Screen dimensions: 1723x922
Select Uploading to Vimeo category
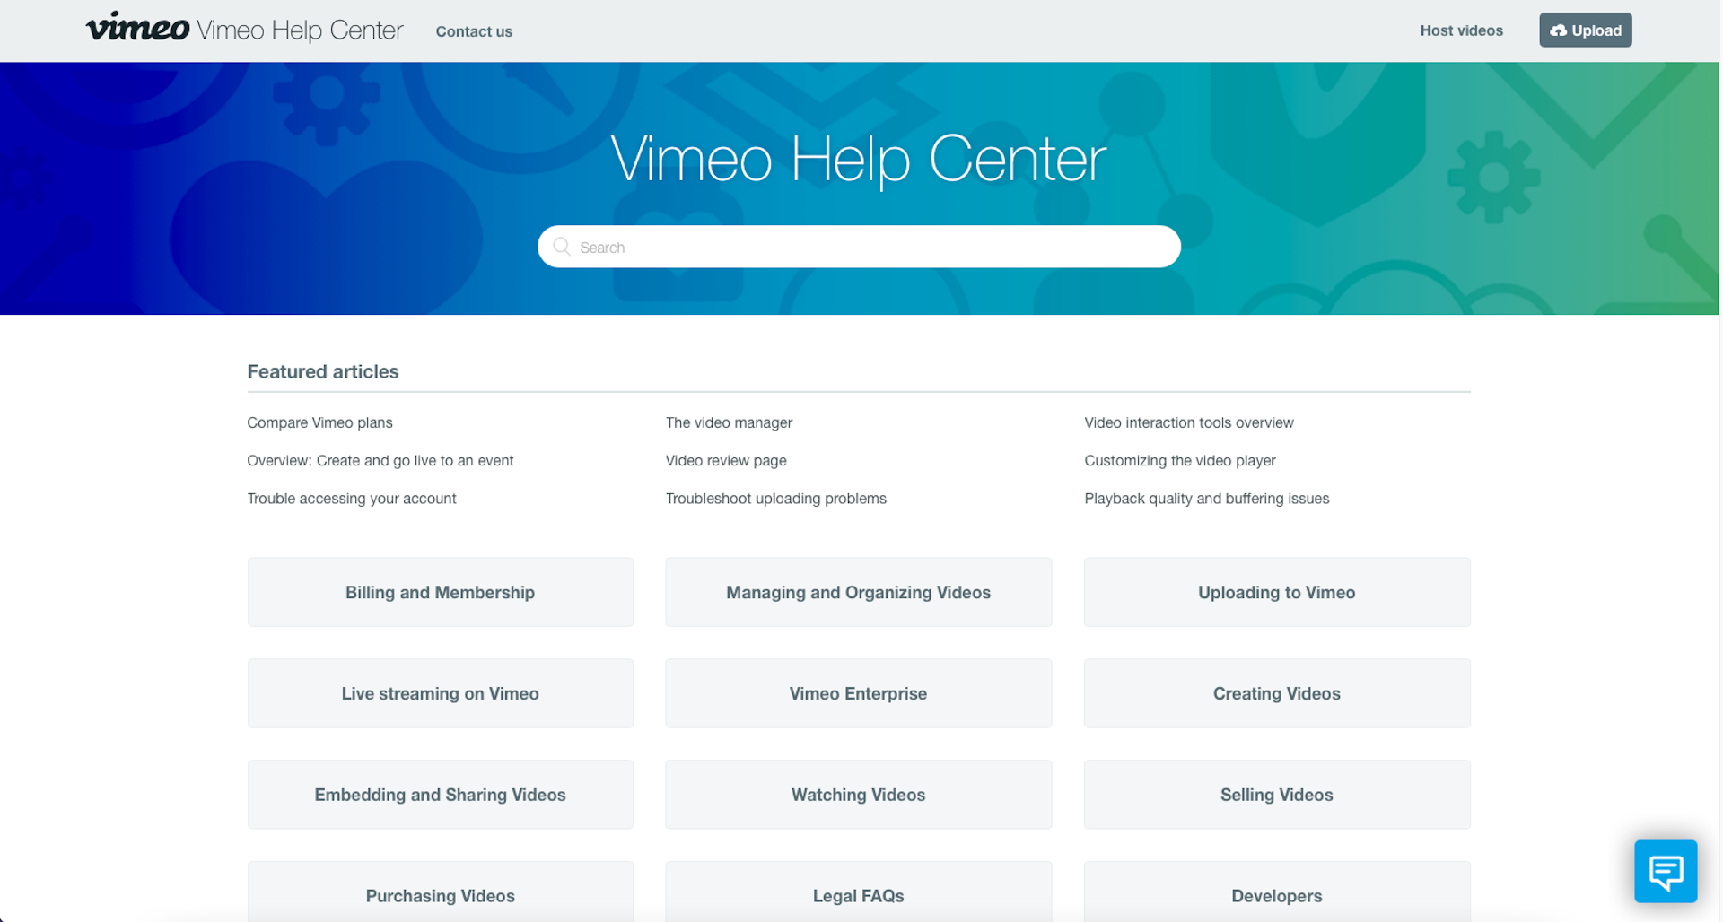tap(1276, 593)
